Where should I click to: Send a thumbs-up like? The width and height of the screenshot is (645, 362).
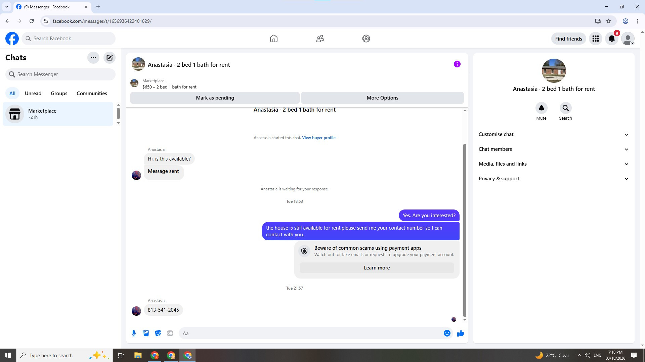click(460, 333)
